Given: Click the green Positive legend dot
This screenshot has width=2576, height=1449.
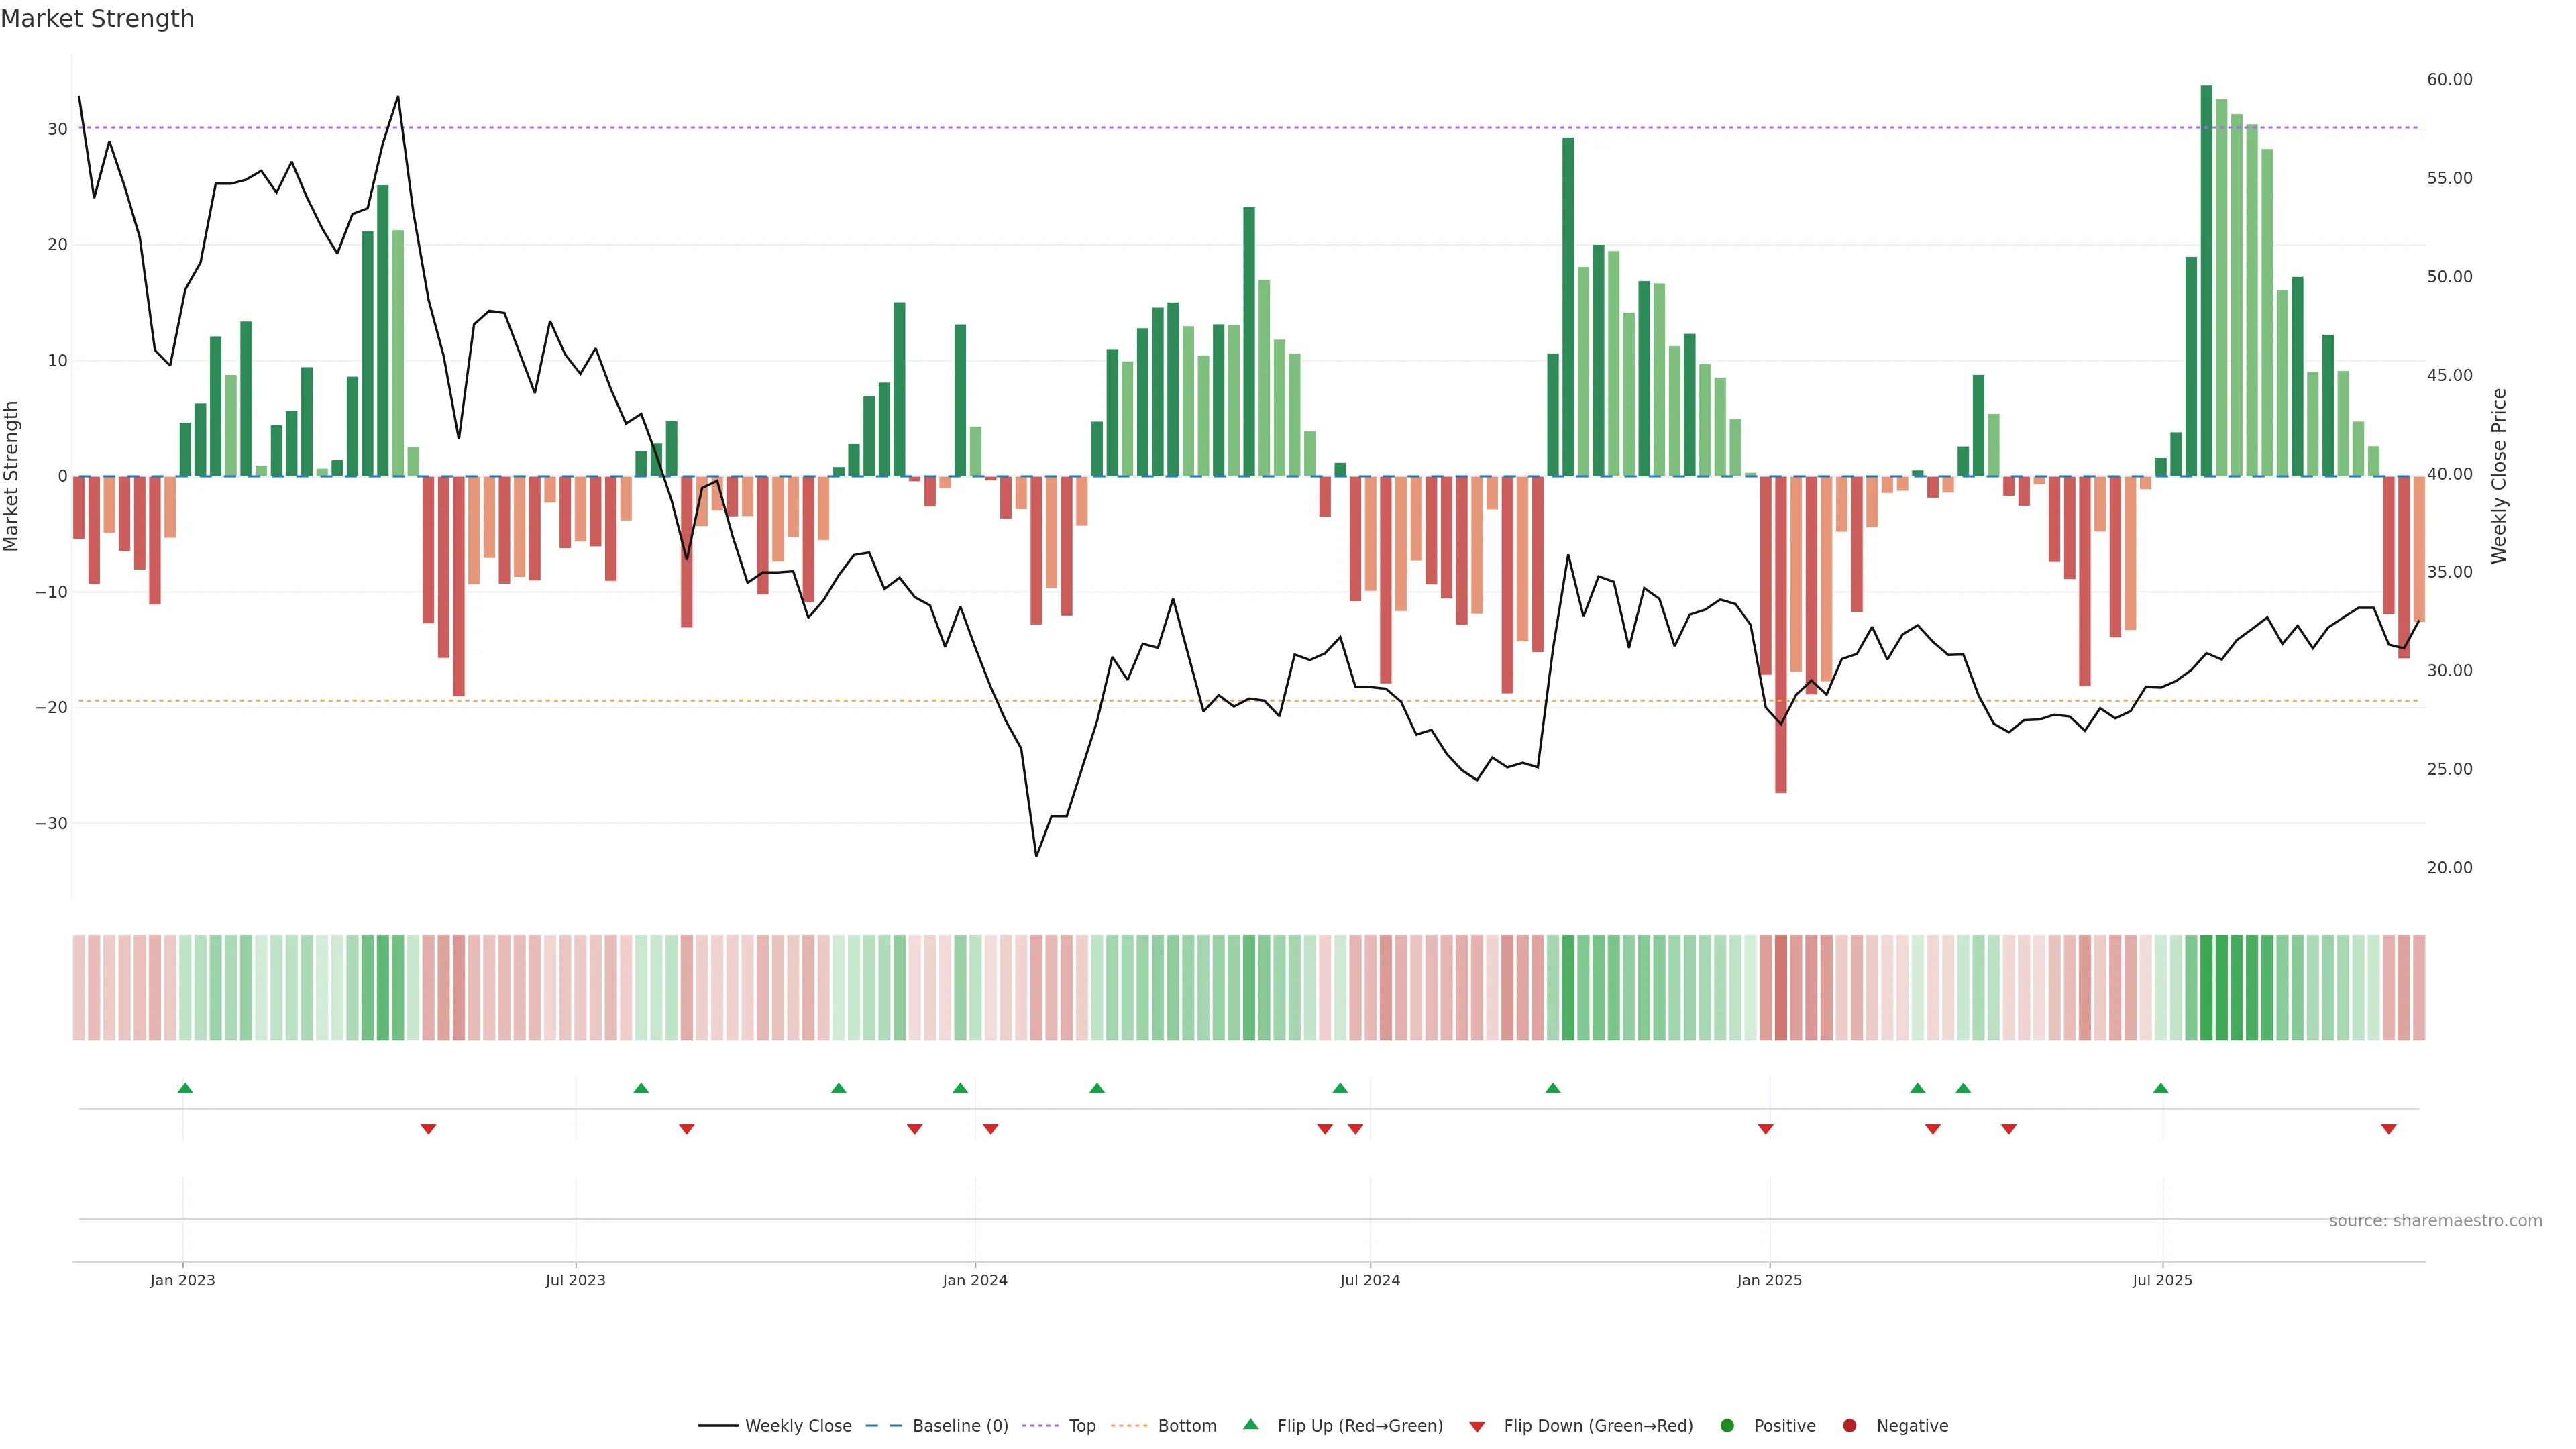Looking at the screenshot, I should click(1727, 1426).
